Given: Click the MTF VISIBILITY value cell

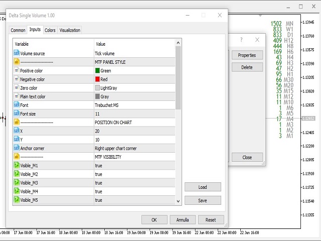Looking at the screenshot, I should click(x=134, y=157).
